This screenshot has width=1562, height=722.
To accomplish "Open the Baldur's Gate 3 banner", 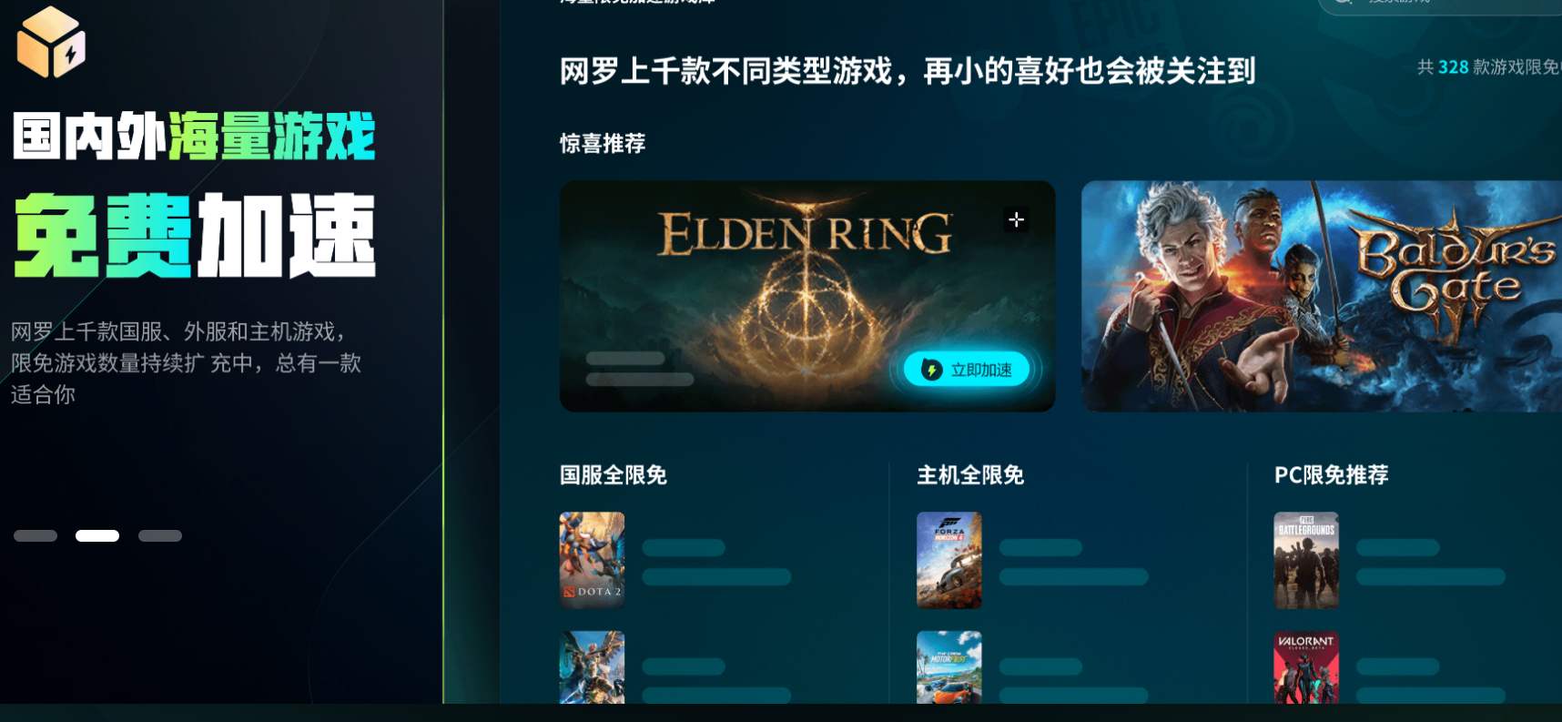I will point(1322,296).
